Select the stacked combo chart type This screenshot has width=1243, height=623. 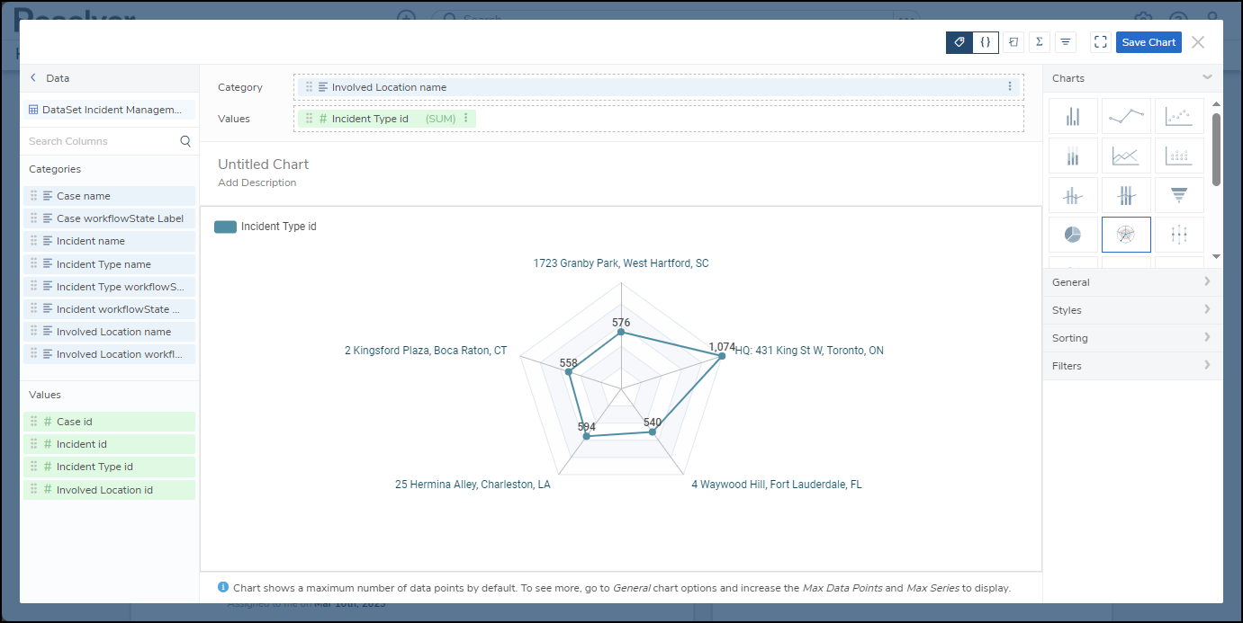pyautogui.click(x=1126, y=195)
